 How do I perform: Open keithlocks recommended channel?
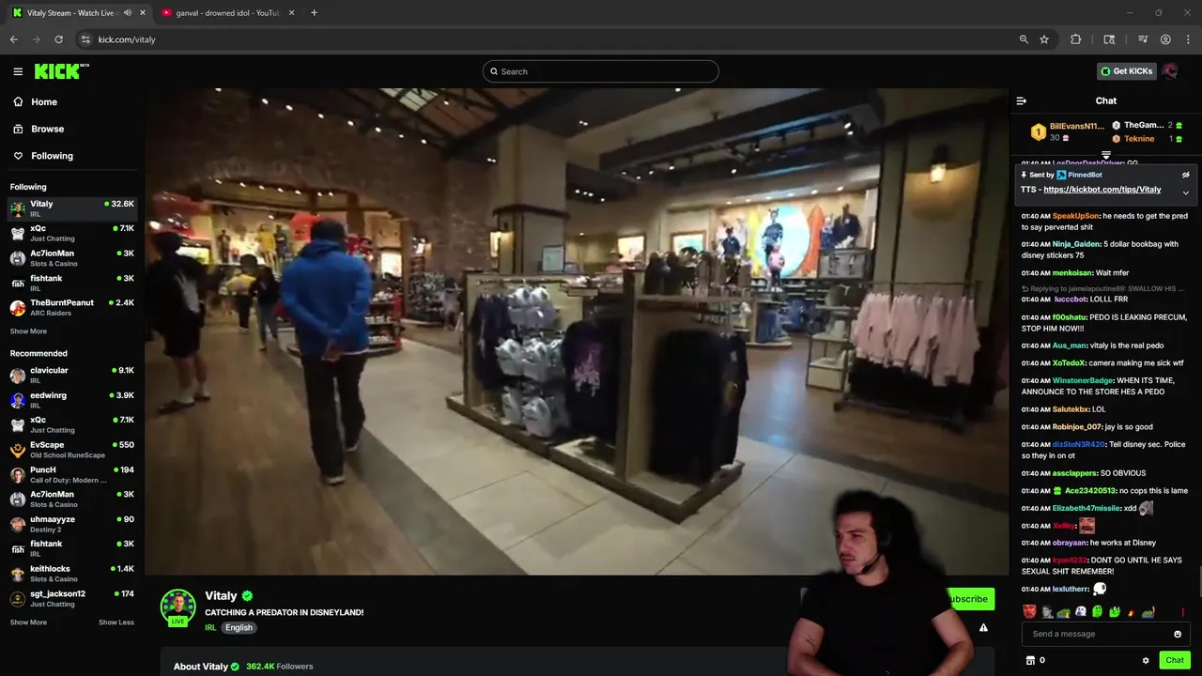[x=72, y=574]
